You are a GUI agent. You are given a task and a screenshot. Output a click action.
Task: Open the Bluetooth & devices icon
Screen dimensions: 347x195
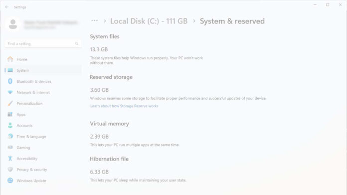[10, 81]
